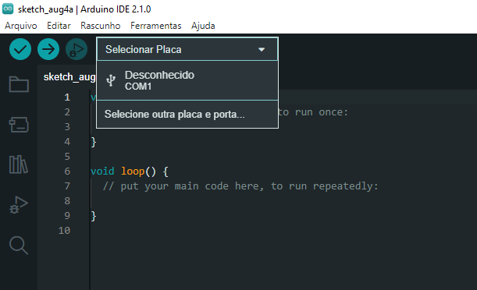
Task: Expand the Selecionar Placa dropdown arrow
Action: (262, 49)
